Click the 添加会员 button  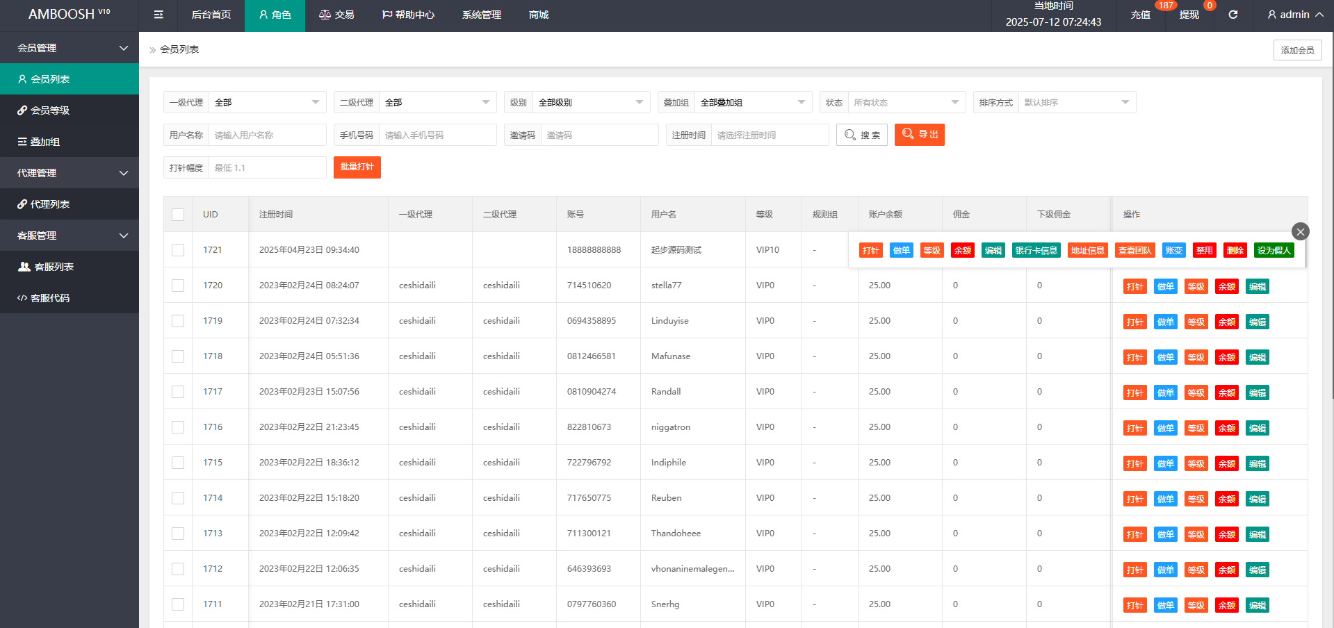1297,50
